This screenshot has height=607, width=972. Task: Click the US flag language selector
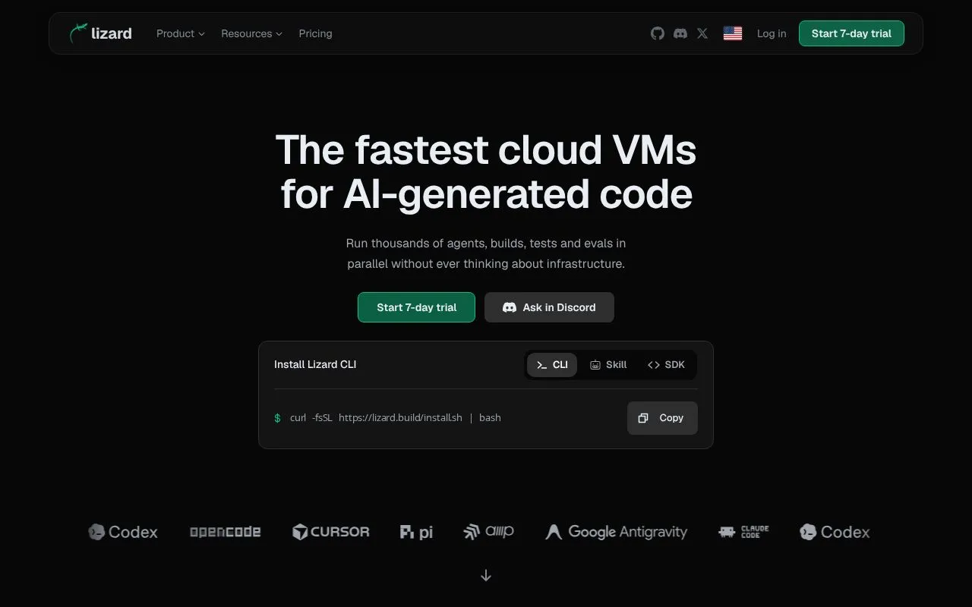pyautogui.click(x=733, y=33)
